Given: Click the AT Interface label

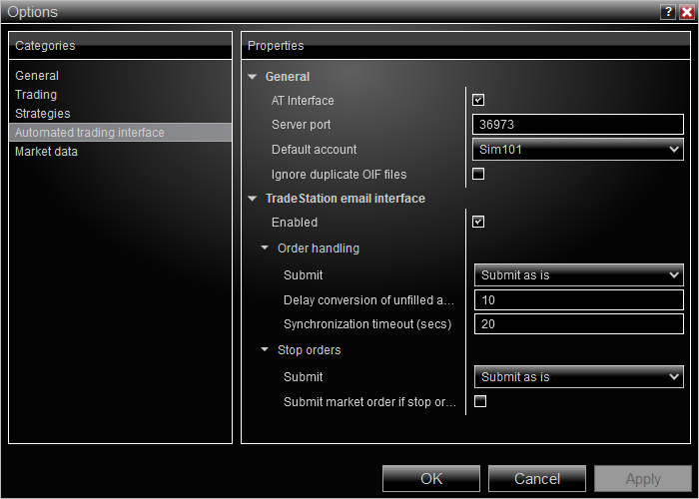Looking at the screenshot, I should click(303, 101).
